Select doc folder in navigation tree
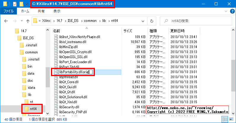Screen dimensions: 236x123 (30, 81)
